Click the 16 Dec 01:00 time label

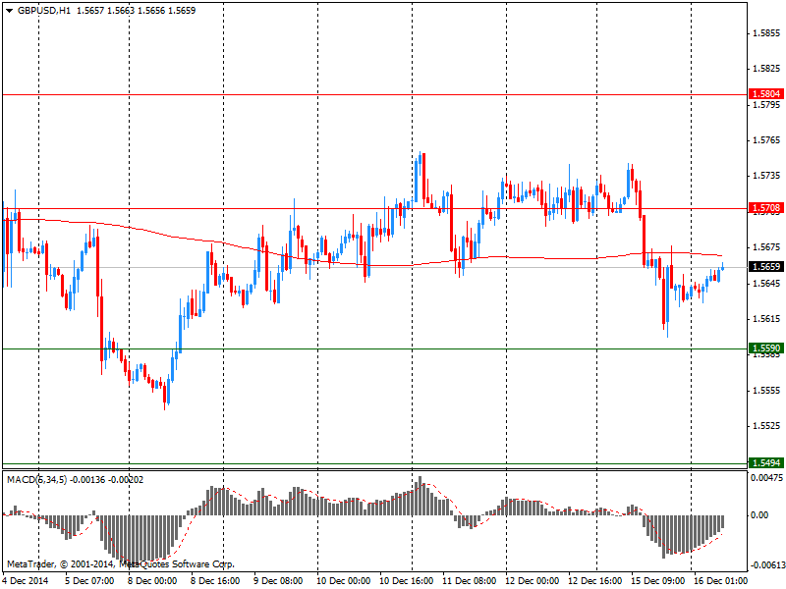point(721,581)
